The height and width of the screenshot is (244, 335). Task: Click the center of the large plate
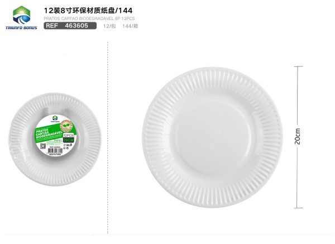point(212,138)
